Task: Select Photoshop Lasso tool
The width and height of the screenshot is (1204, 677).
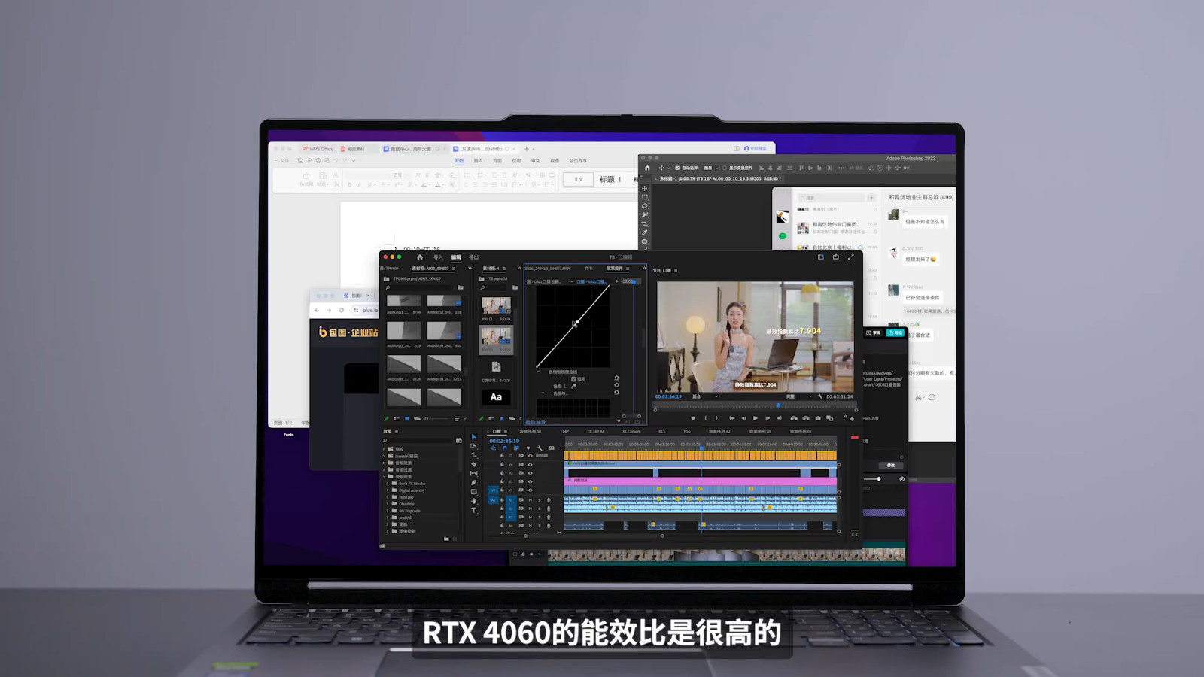Action: 644,206
